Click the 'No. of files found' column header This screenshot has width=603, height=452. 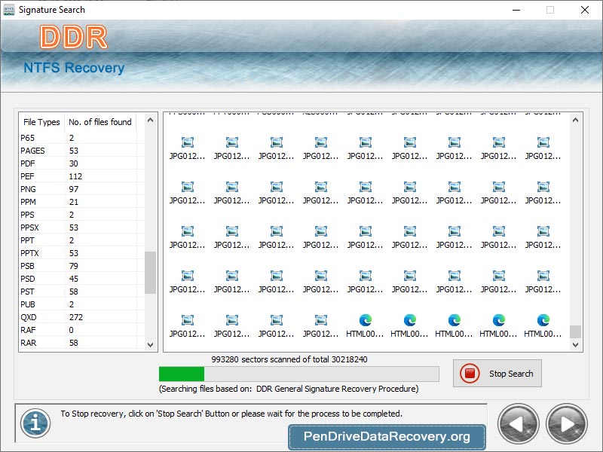point(102,122)
